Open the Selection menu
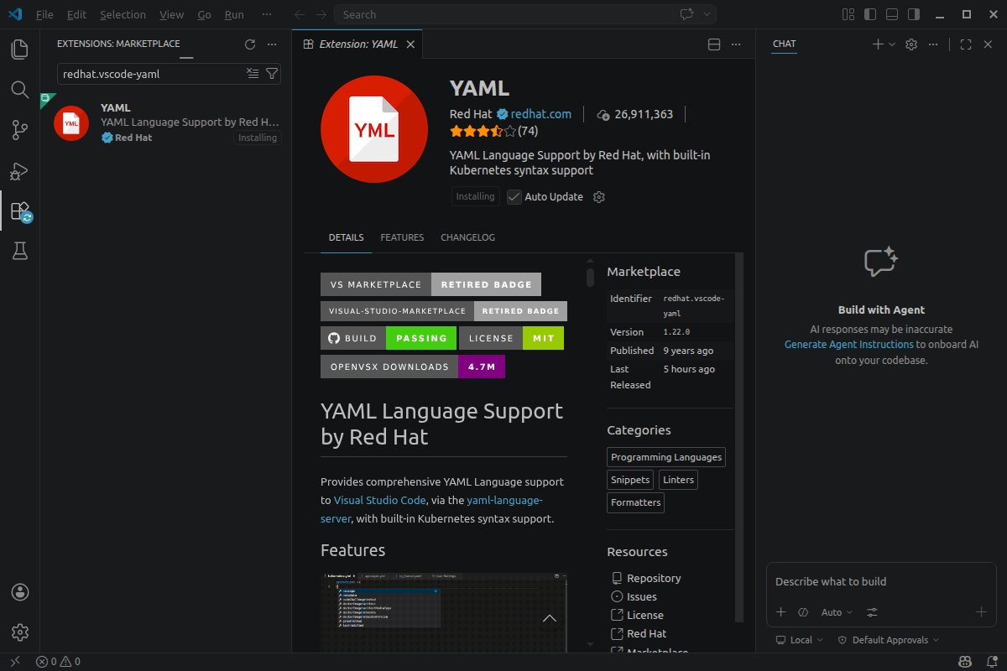Viewport: 1007px width, 671px height. (123, 14)
